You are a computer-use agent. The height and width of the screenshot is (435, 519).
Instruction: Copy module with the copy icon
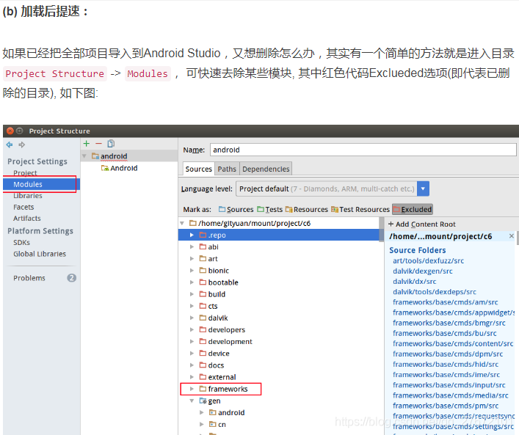[x=111, y=143]
